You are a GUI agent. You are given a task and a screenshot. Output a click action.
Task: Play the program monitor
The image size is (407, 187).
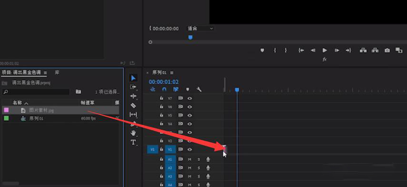(325, 50)
